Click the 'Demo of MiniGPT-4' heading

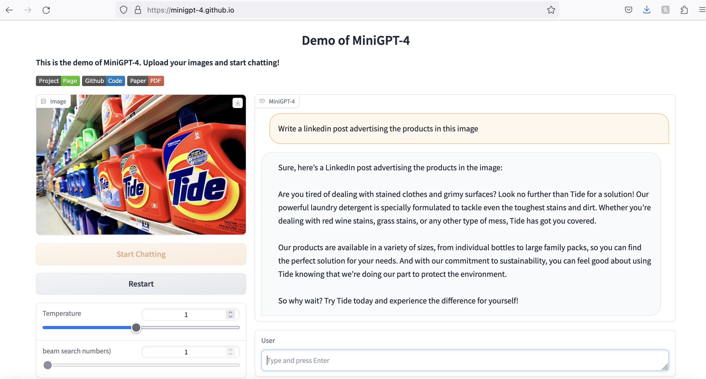pyautogui.click(x=356, y=40)
